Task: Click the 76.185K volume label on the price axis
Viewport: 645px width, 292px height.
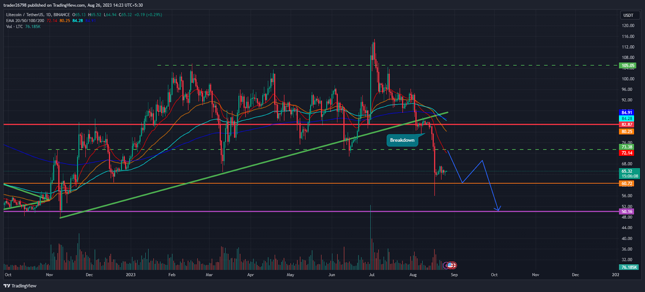Action: pyautogui.click(x=629, y=267)
